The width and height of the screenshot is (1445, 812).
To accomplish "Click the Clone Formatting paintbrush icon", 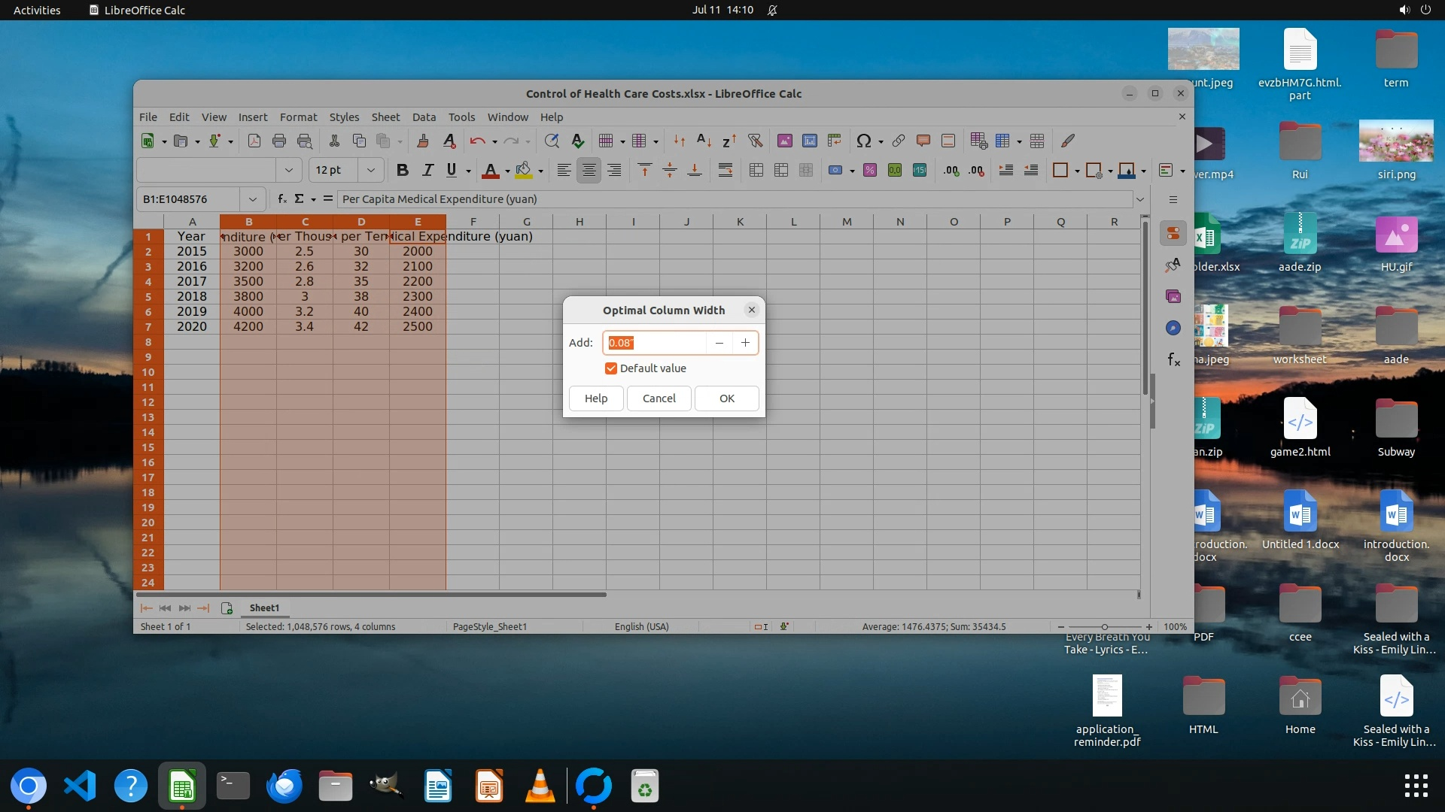I will (x=422, y=141).
